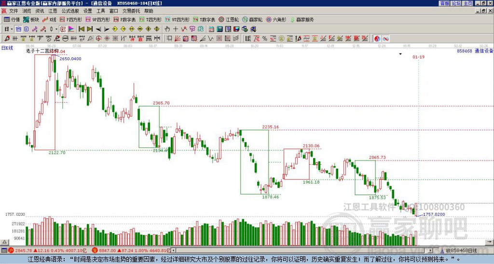Open the T数字表 tool
494x264 pixels.
pyautogui.click(x=204, y=20)
